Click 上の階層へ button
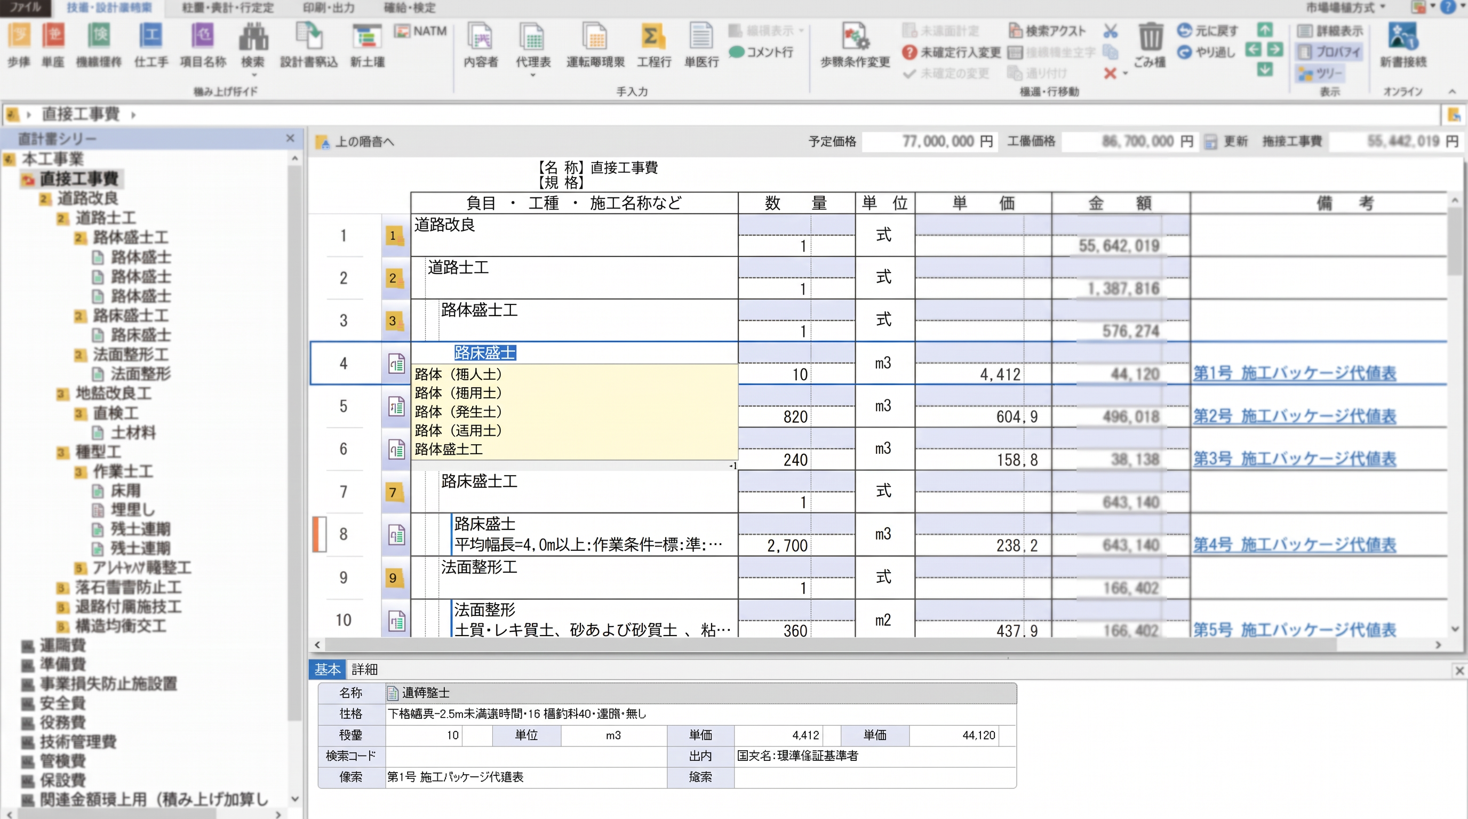Image resolution: width=1468 pixels, height=819 pixels. pos(355,142)
